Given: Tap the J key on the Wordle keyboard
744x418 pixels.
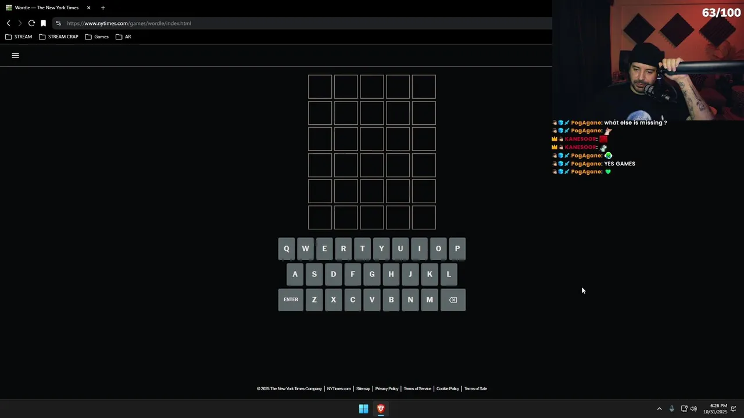Looking at the screenshot, I should tap(410, 274).
